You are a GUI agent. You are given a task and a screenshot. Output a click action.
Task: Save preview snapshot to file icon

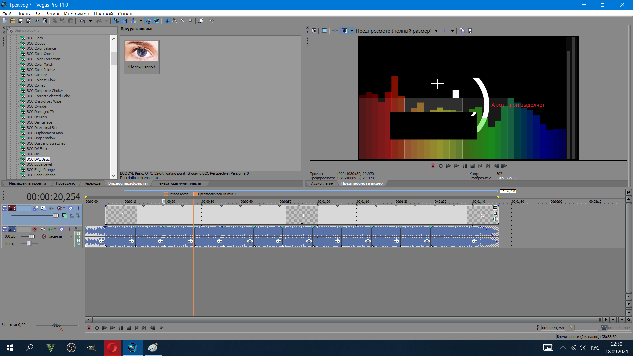(470, 31)
